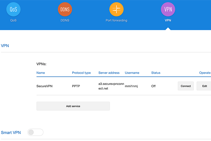Click the QoS circular icon
The height and width of the screenshot is (141, 211).
click(14, 10)
